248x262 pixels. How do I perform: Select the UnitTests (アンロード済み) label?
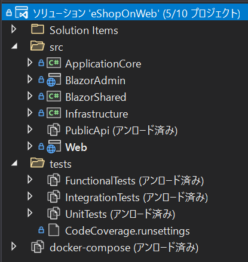click(x=120, y=214)
